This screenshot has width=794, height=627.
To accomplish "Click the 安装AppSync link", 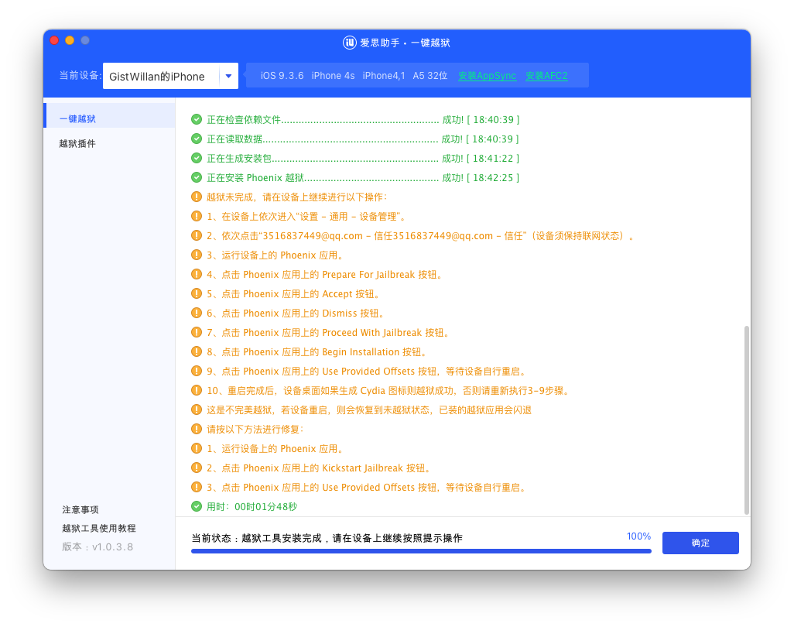I will coord(487,75).
